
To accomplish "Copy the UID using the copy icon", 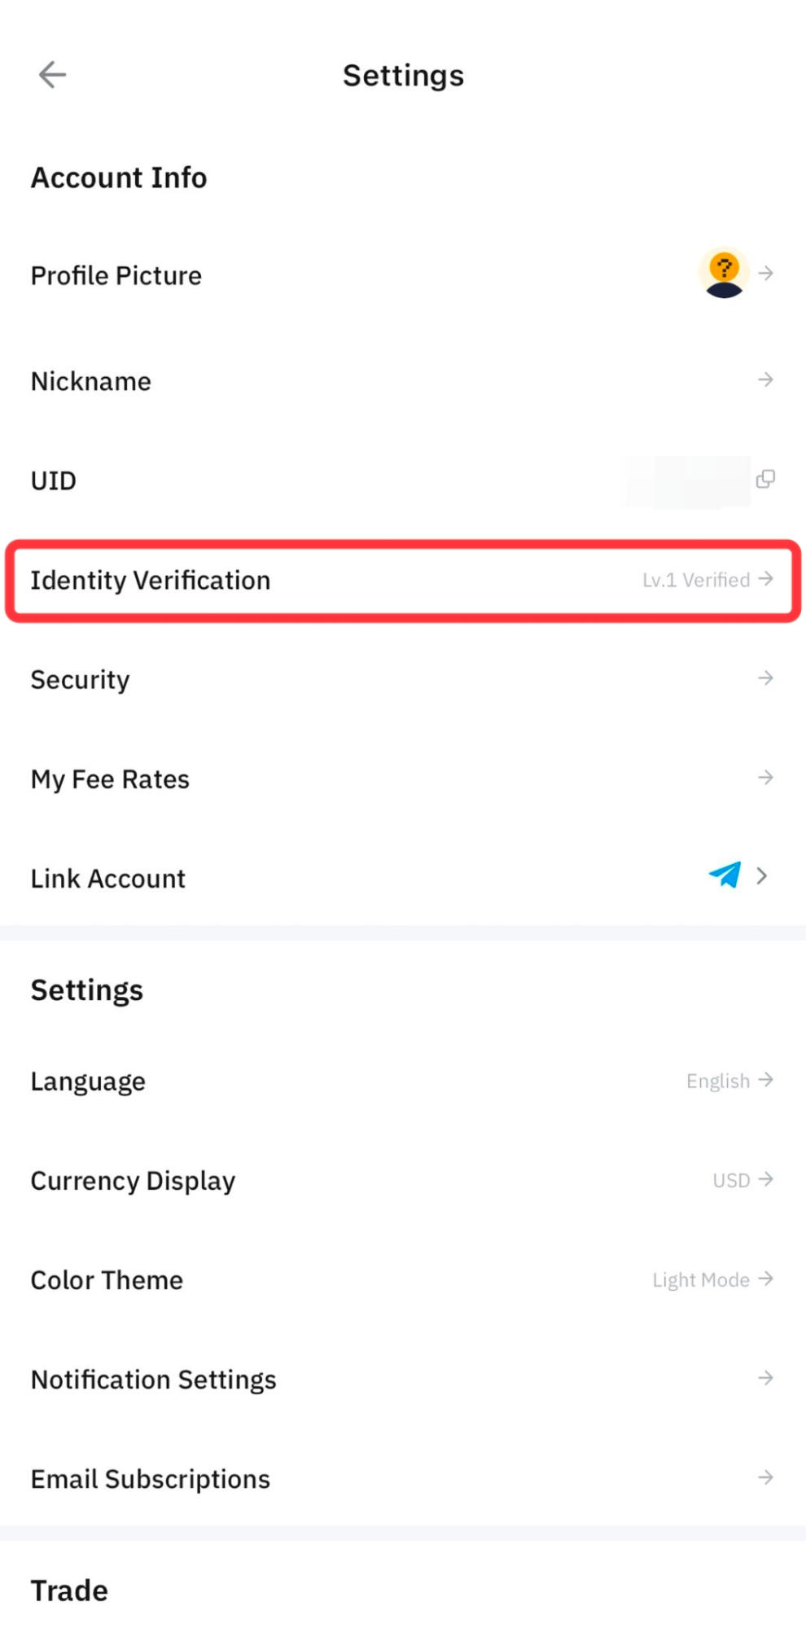I will (x=765, y=480).
